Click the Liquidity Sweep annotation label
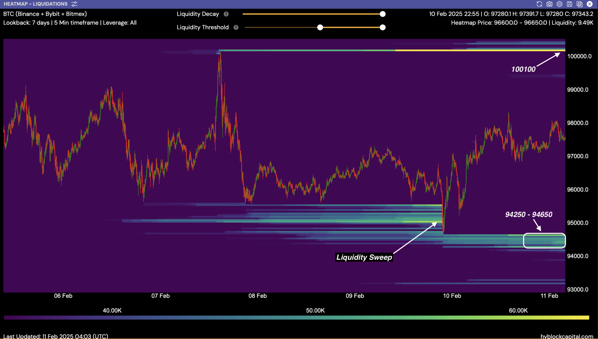The width and height of the screenshot is (598, 339). (x=364, y=257)
